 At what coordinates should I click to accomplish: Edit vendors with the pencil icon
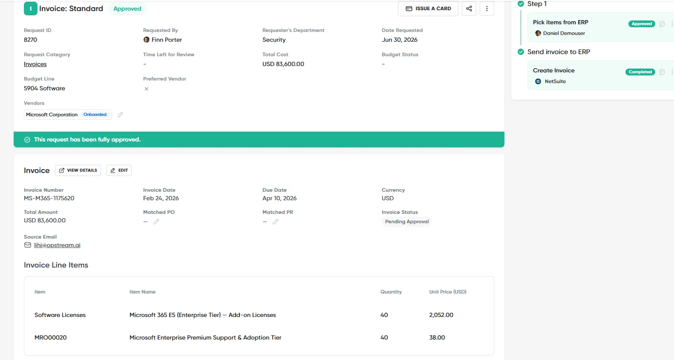pos(120,115)
